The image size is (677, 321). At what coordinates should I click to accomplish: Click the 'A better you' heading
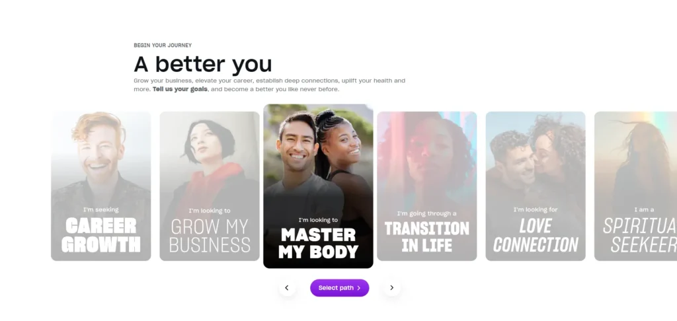point(203,64)
